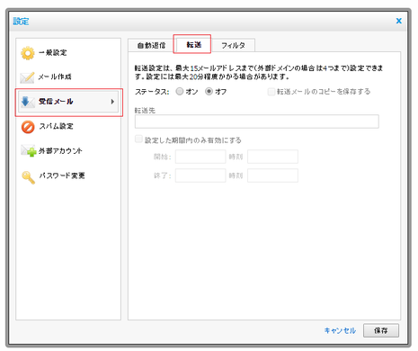The width and height of the screenshot is (418, 351).
Task: Click the 転送先 address input field
Action: pos(257,121)
